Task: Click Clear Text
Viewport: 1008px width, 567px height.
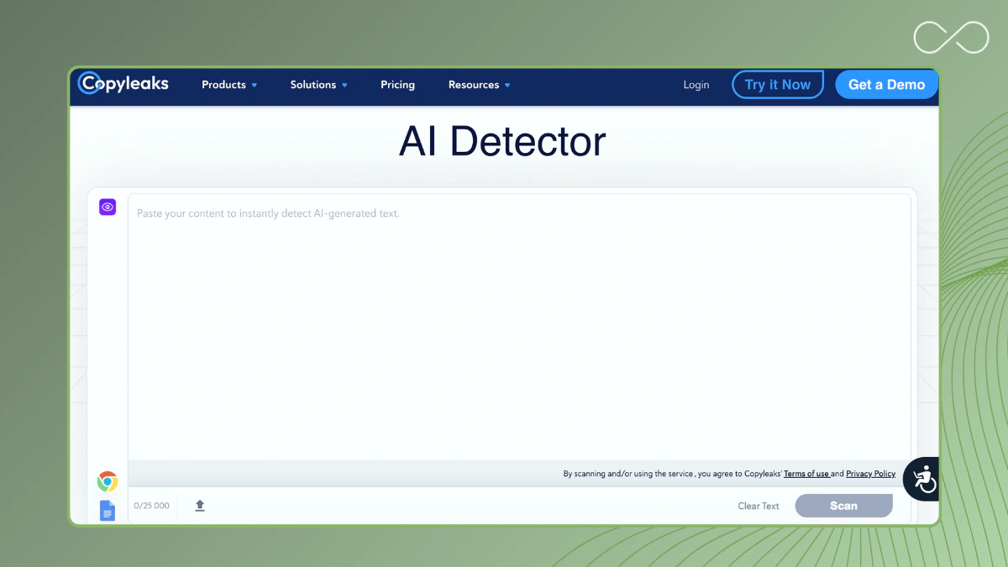Action: pos(759,506)
